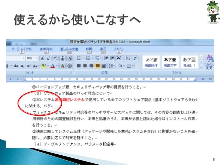Click the phonetic guide (ruby) icon
Viewport: 220px width, 165px height.
pyautogui.click(x=63, y=58)
